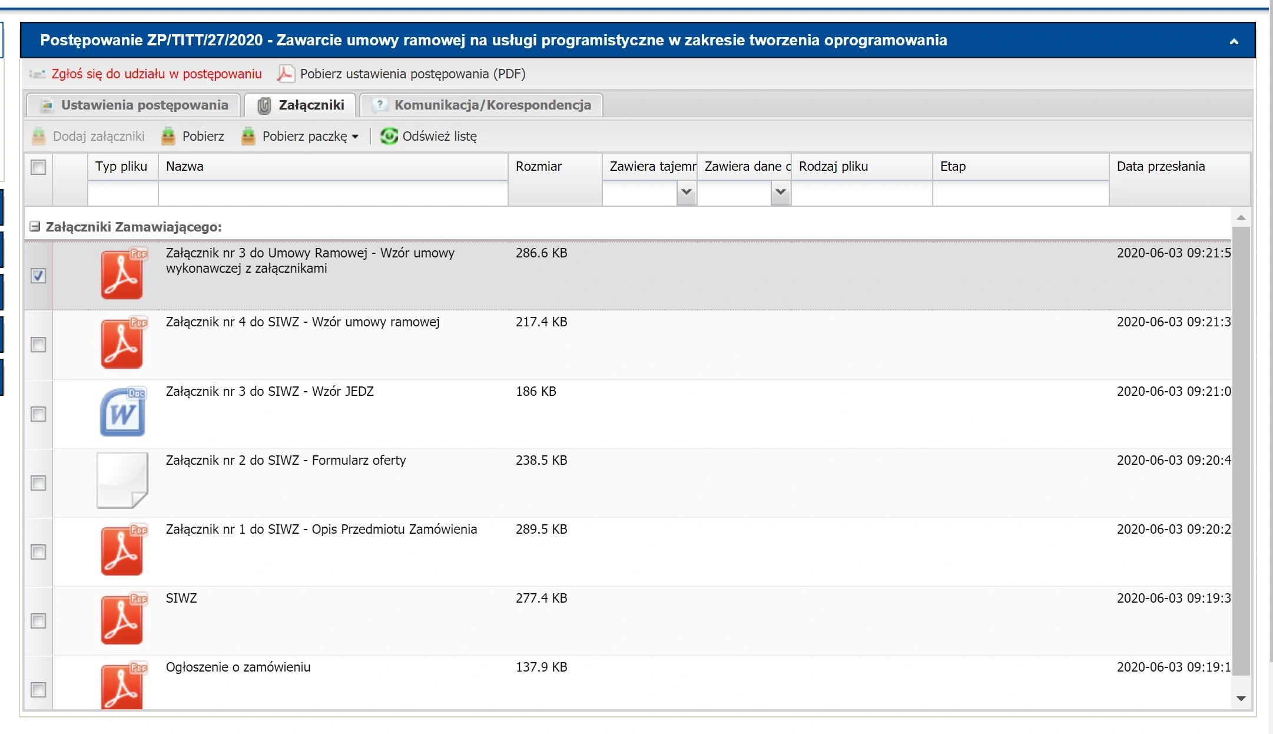Check the box for Ogłoszenie o zamówieniu row
Viewport: 1273px width, 734px height.
click(x=38, y=690)
